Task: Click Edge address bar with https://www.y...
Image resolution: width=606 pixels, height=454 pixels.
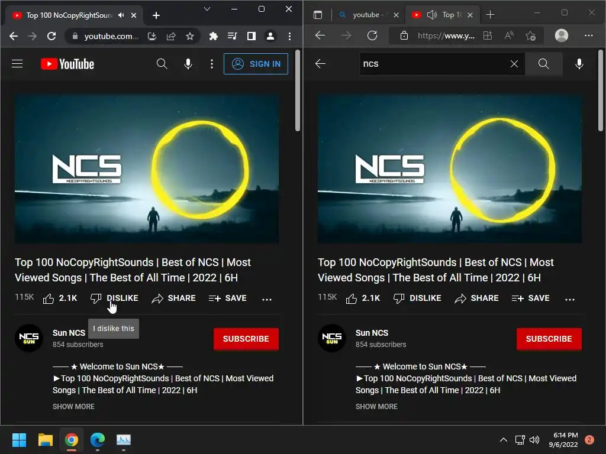Action: [446, 36]
